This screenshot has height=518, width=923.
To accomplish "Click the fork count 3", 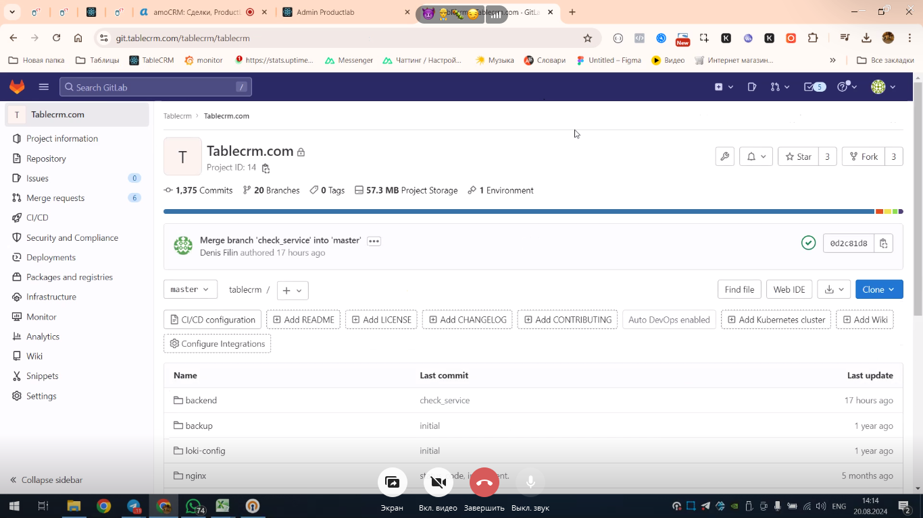I will 893,156.
